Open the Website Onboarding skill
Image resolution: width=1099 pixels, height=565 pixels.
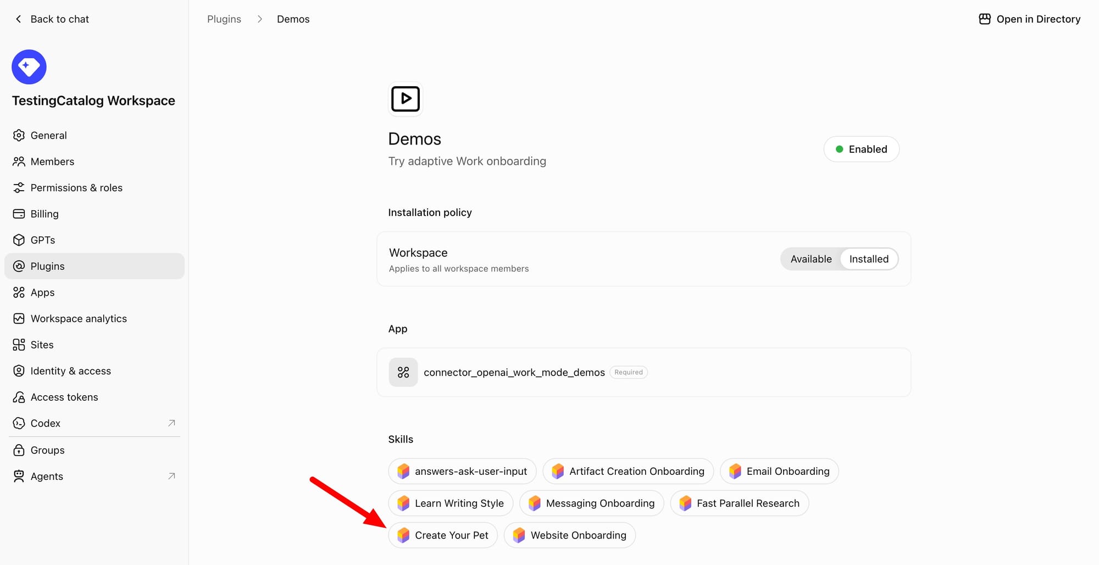click(569, 535)
